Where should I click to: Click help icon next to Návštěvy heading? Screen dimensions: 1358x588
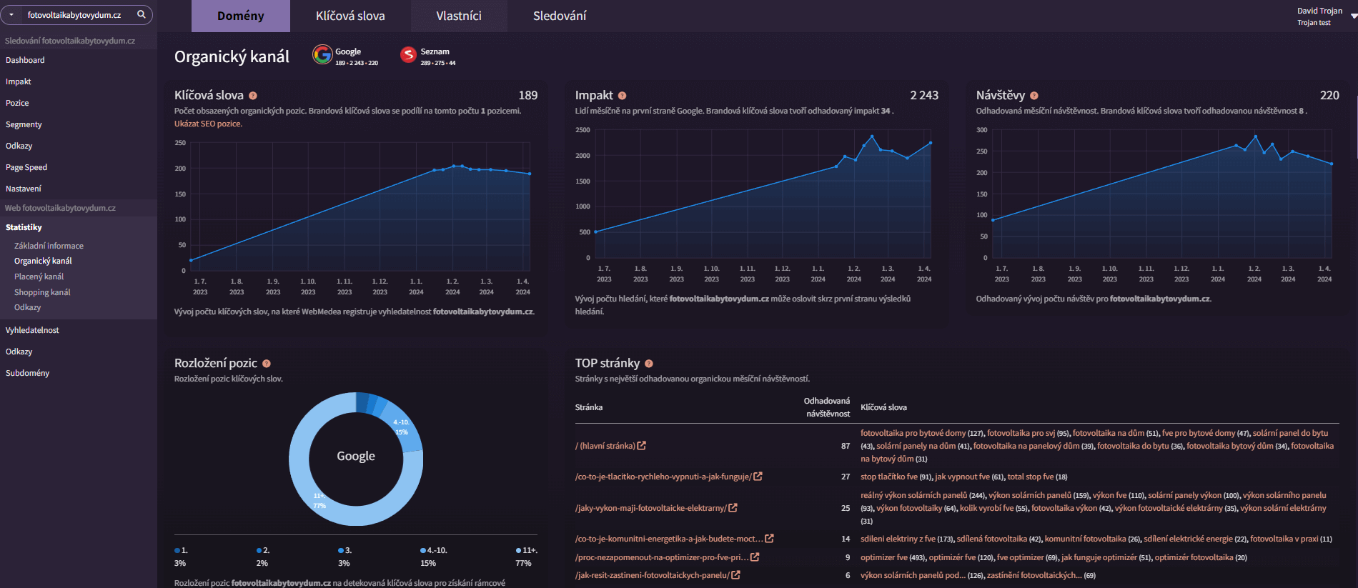pos(1034,96)
